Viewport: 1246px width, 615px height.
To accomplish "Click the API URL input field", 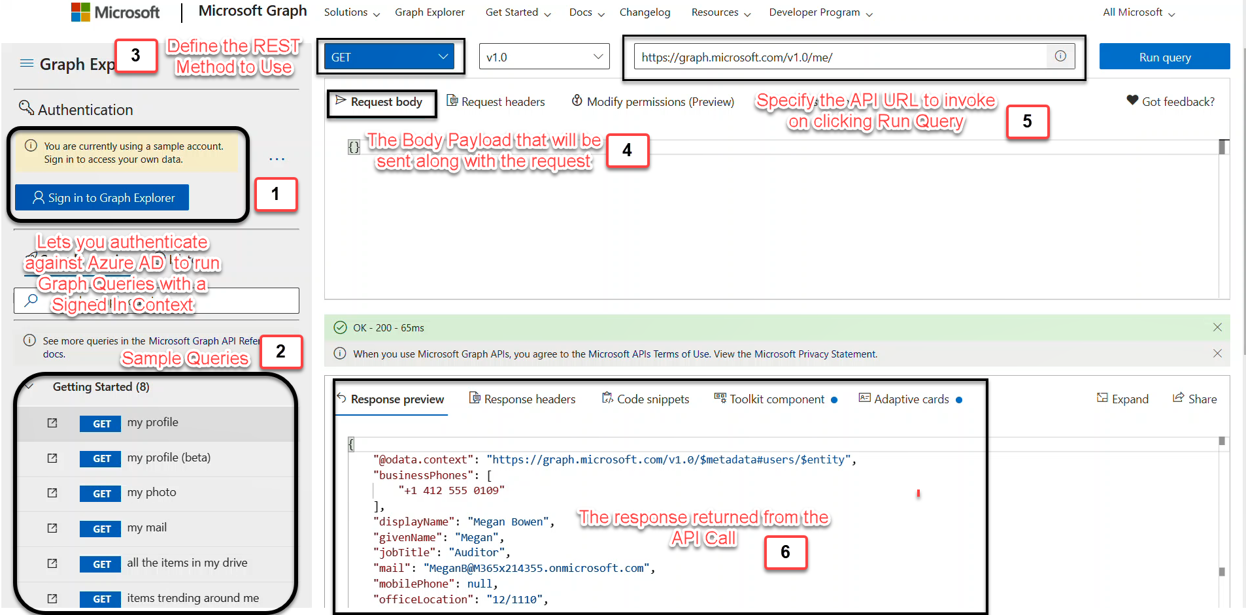I will [841, 57].
